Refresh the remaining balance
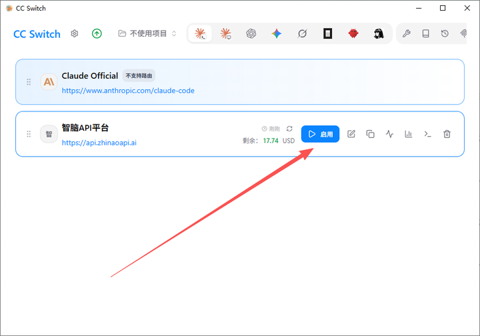This screenshot has width=480, height=336. pyautogui.click(x=289, y=129)
